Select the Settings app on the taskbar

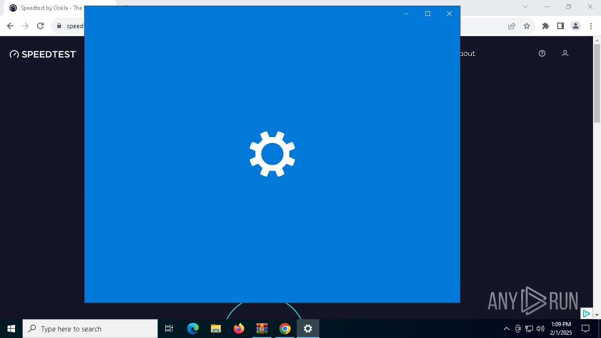[308, 329]
